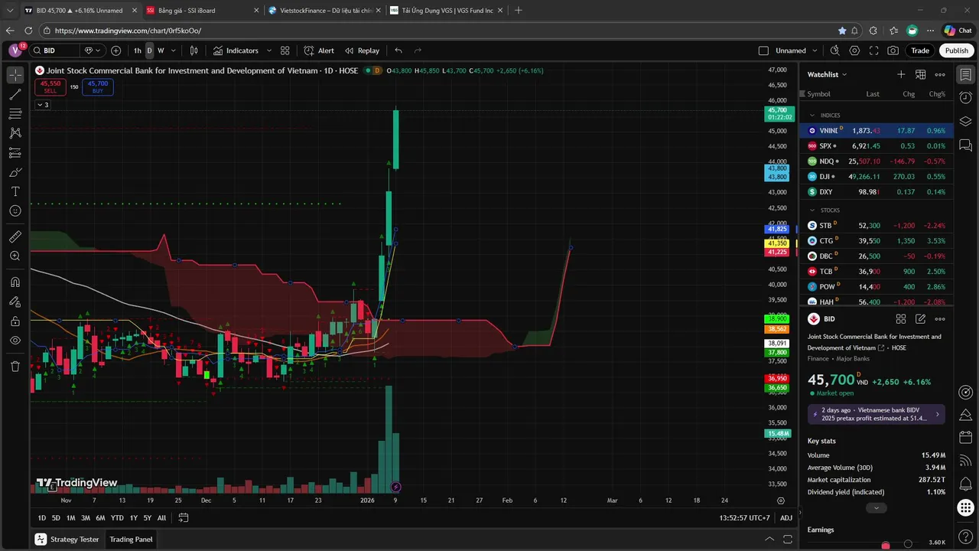The width and height of the screenshot is (979, 551).
Task: Redo the last chart action
Action: [x=418, y=51]
